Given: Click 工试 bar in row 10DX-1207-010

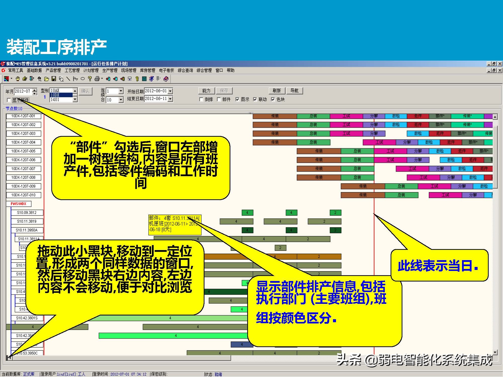Looking at the screenshot, I should click(445, 195).
